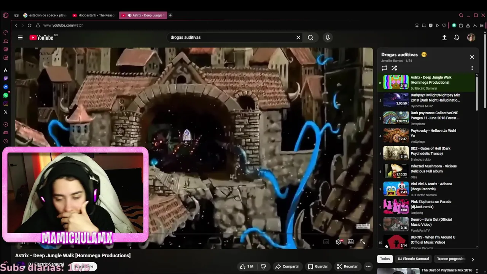
Task: Open the player settings gear
Action: [338, 242]
